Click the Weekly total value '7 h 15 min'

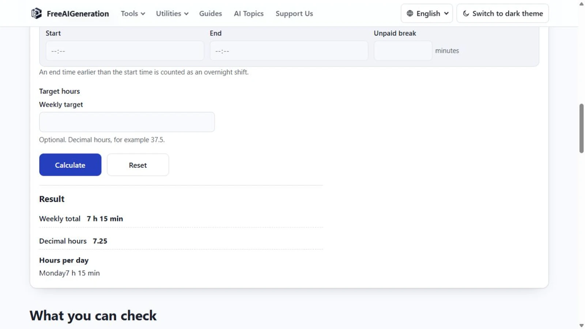tap(105, 219)
